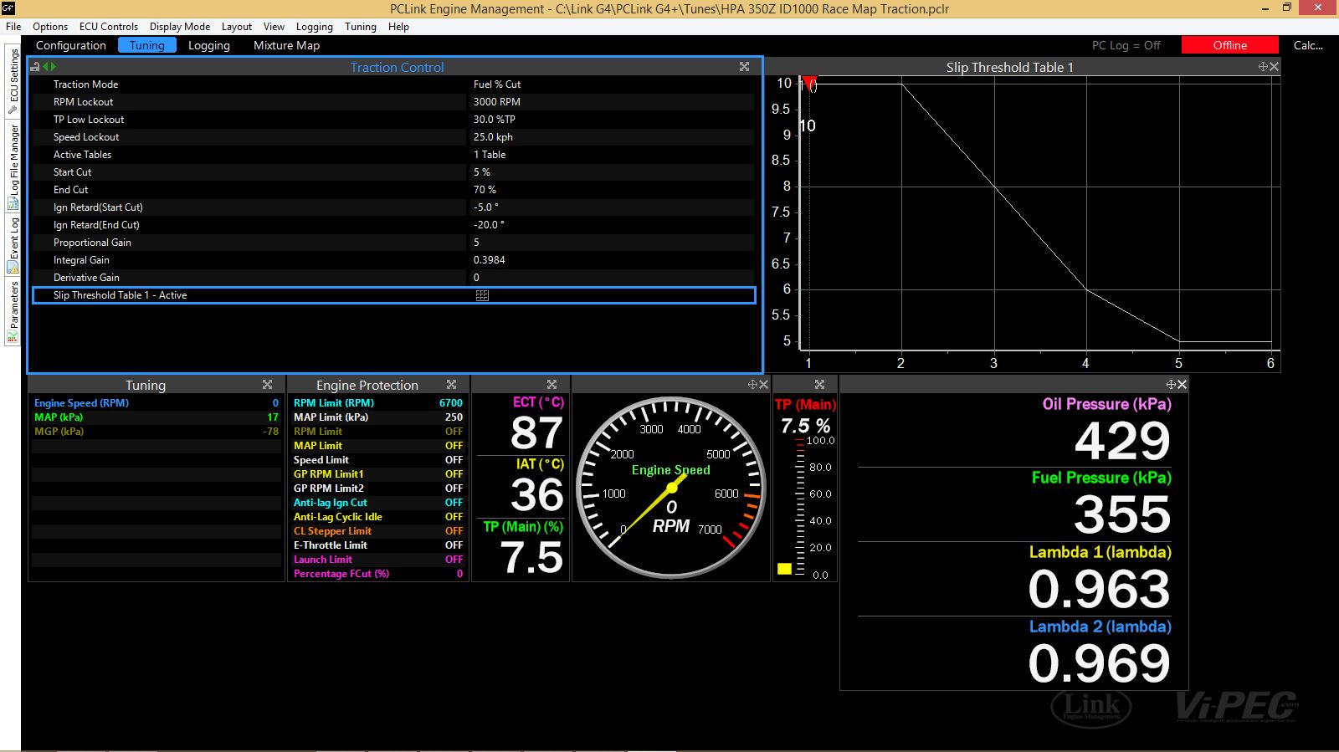
Task: Close the Tuning values panel
Action: pyautogui.click(x=267, y=385)
